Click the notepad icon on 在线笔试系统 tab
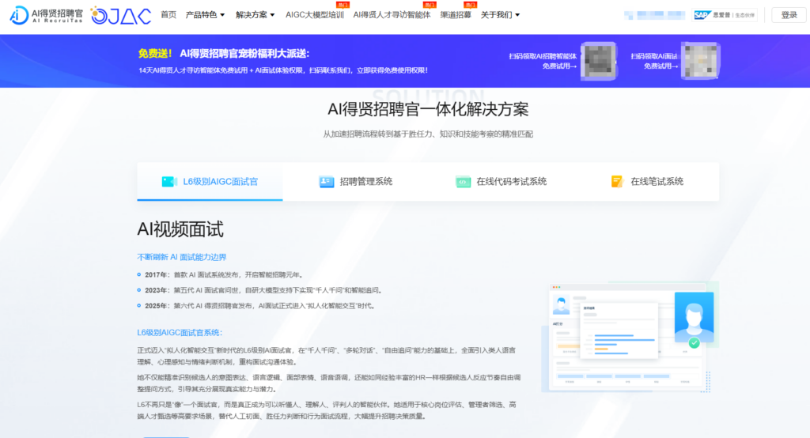 617,181
